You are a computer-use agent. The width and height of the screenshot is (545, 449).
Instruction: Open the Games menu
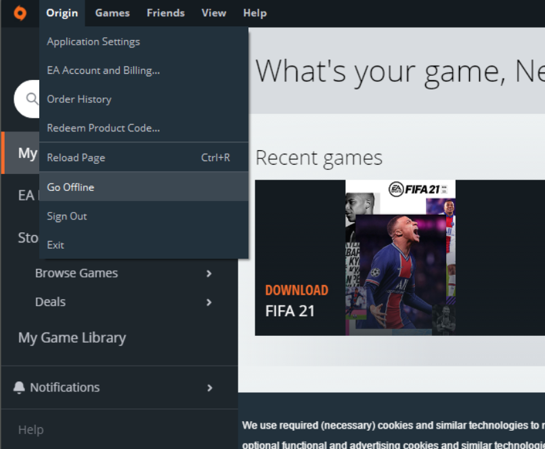[x=112, y=13]
